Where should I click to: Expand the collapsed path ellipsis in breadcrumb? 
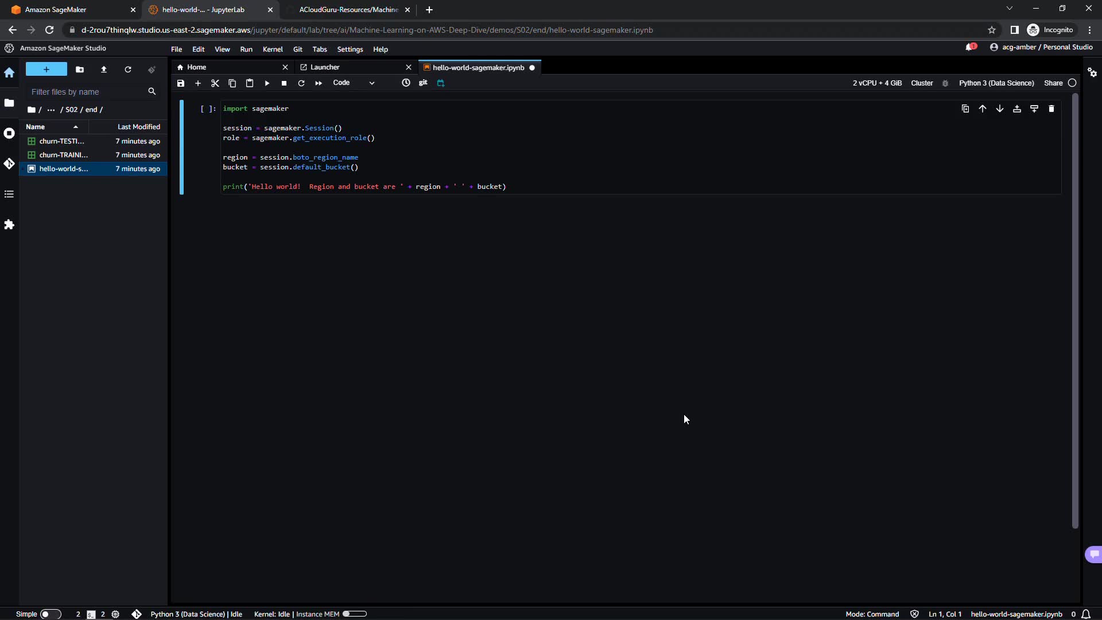51,110
